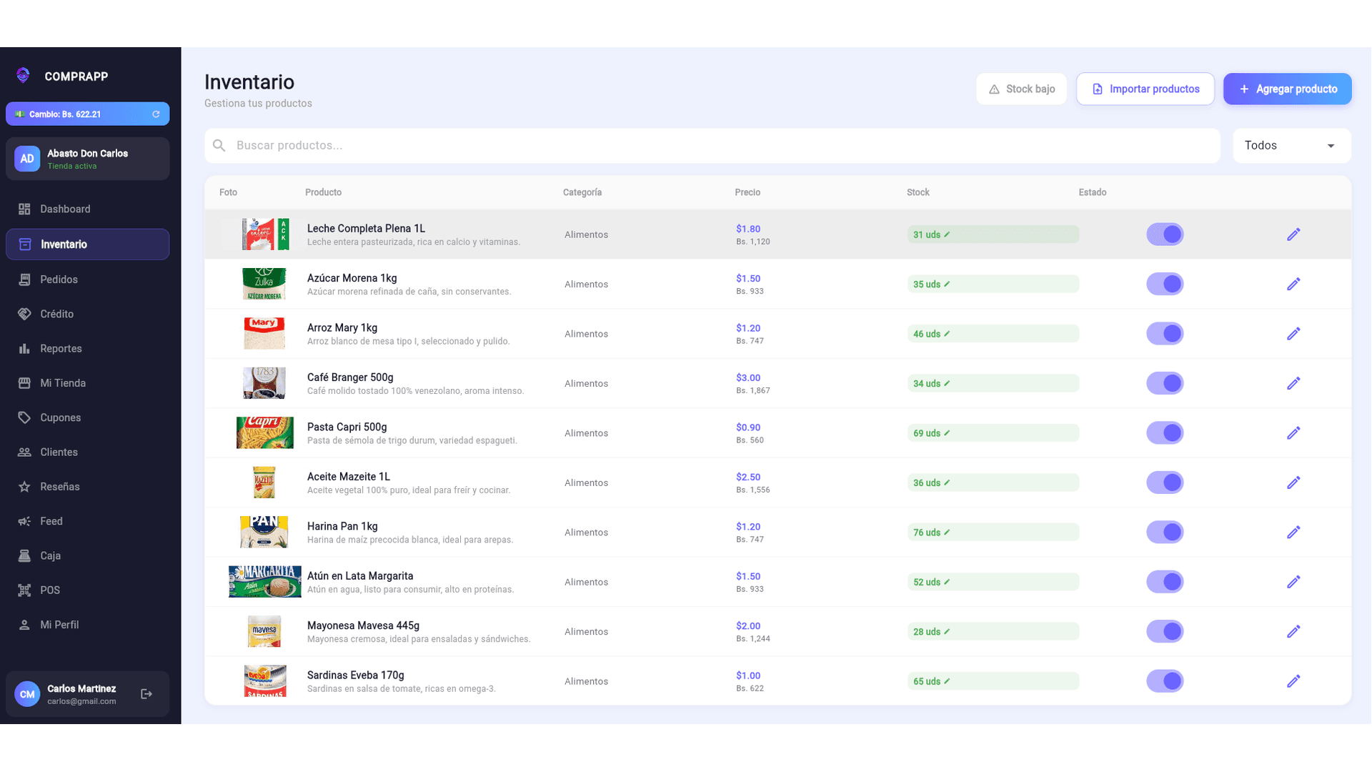
Task: Open POS from sidebar
Action: pos(87,590)
